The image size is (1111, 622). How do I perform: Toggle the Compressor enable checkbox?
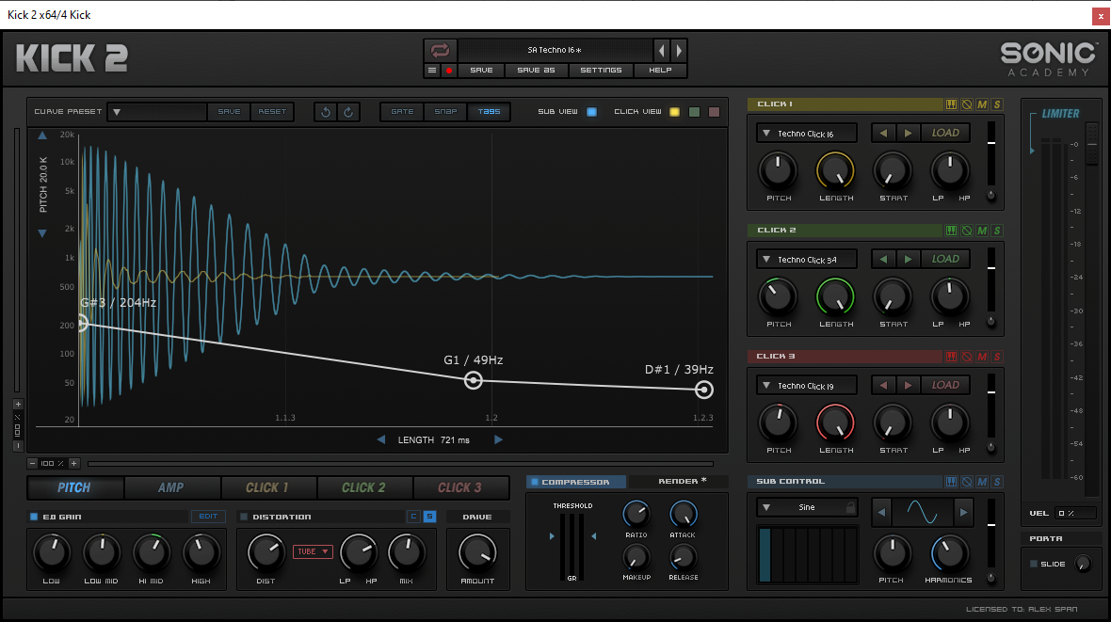click(535, 482)
